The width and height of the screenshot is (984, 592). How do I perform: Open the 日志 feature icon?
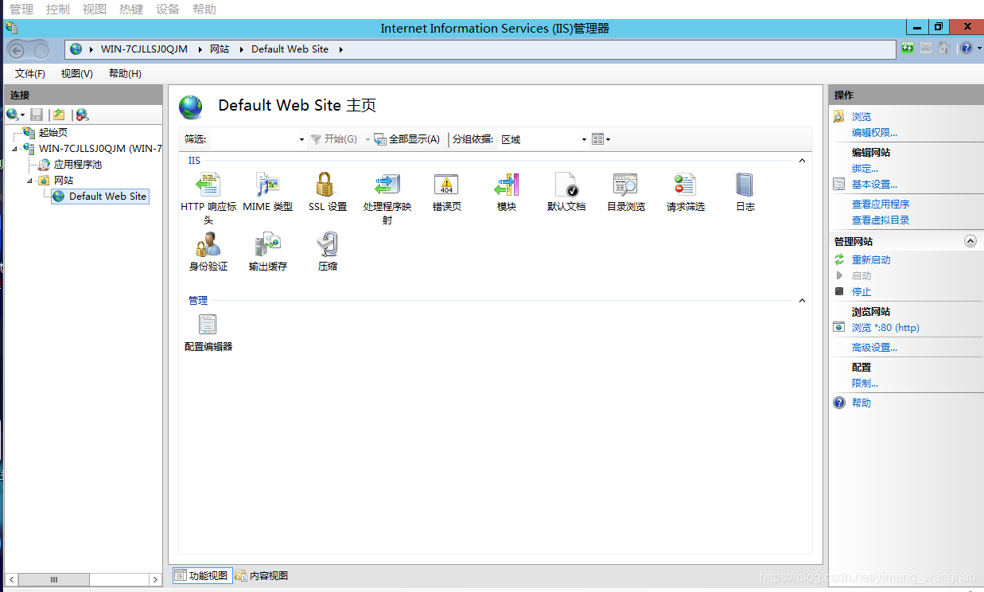(x=745, y=185)
